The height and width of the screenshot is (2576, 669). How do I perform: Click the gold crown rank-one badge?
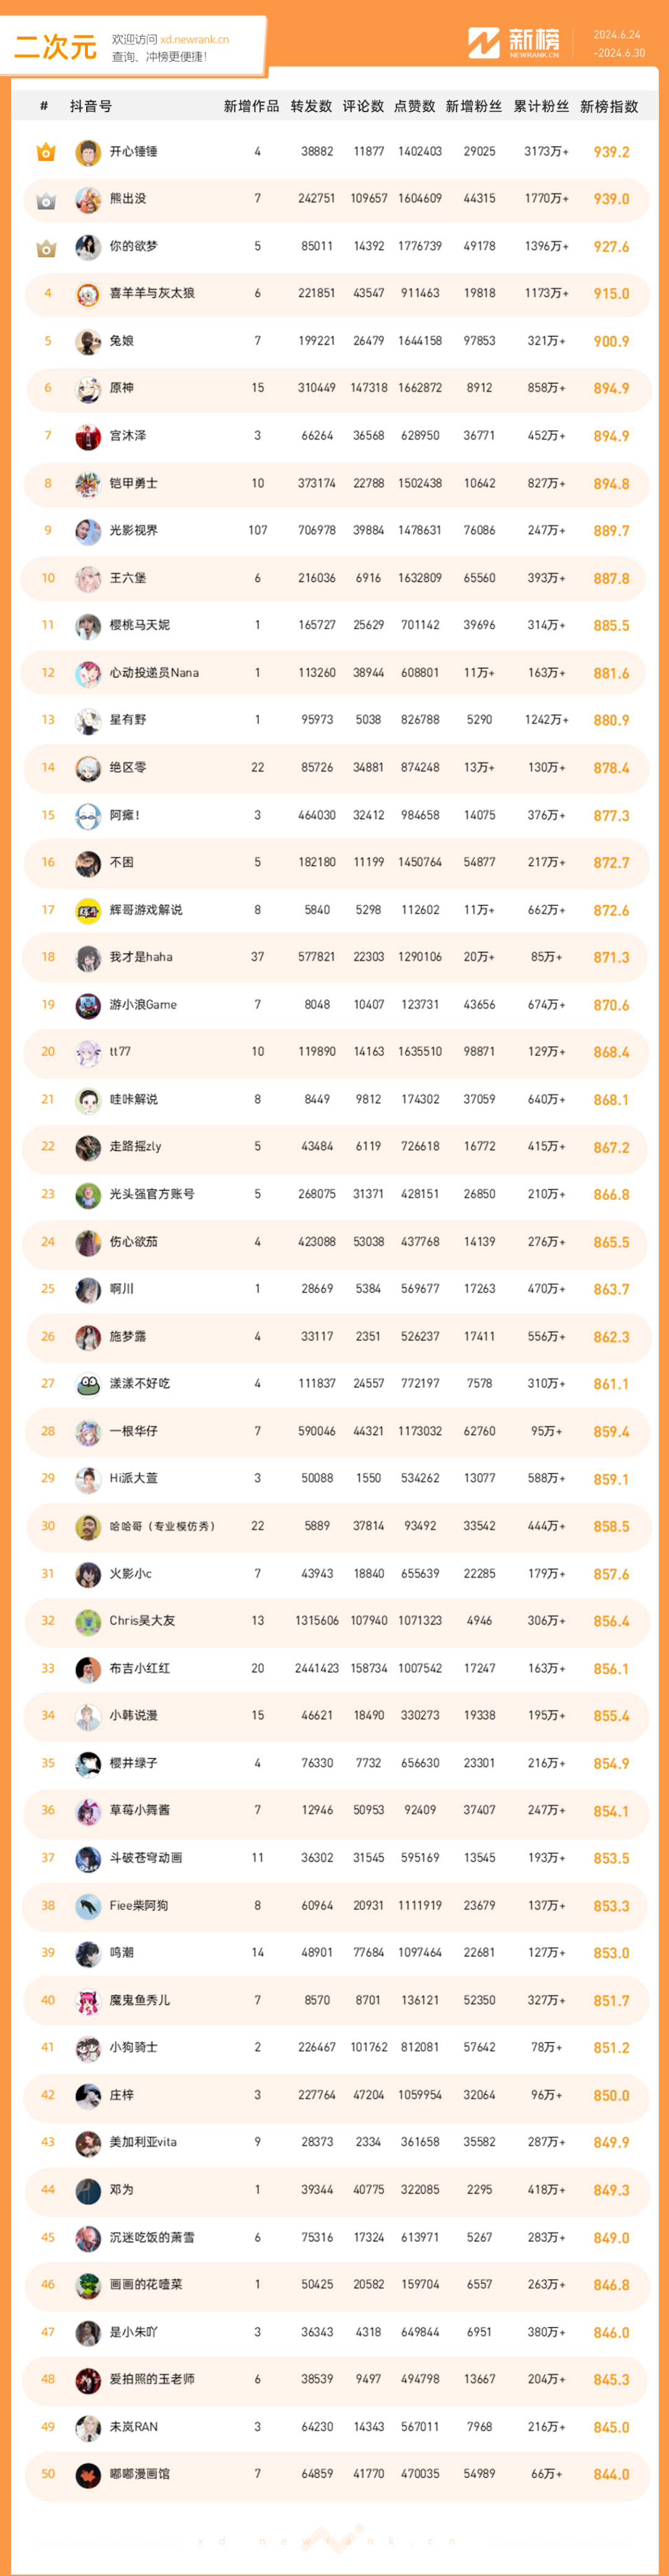pyautogui.click(x=46, y=152)
